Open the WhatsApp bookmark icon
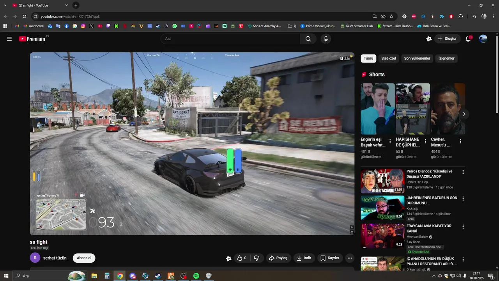This screenshot has width=499, height=281. (x=174, y=26)
